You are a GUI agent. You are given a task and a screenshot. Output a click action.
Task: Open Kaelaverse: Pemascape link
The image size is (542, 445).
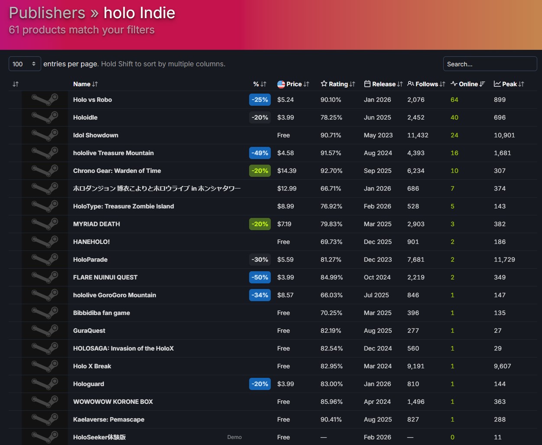click(109, 419)
